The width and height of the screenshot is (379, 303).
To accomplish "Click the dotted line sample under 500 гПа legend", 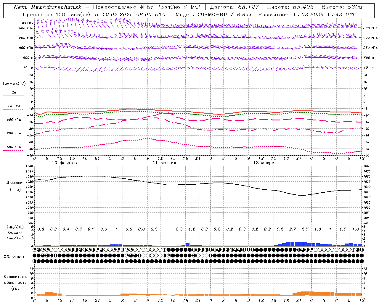I will tap(13, 150).
